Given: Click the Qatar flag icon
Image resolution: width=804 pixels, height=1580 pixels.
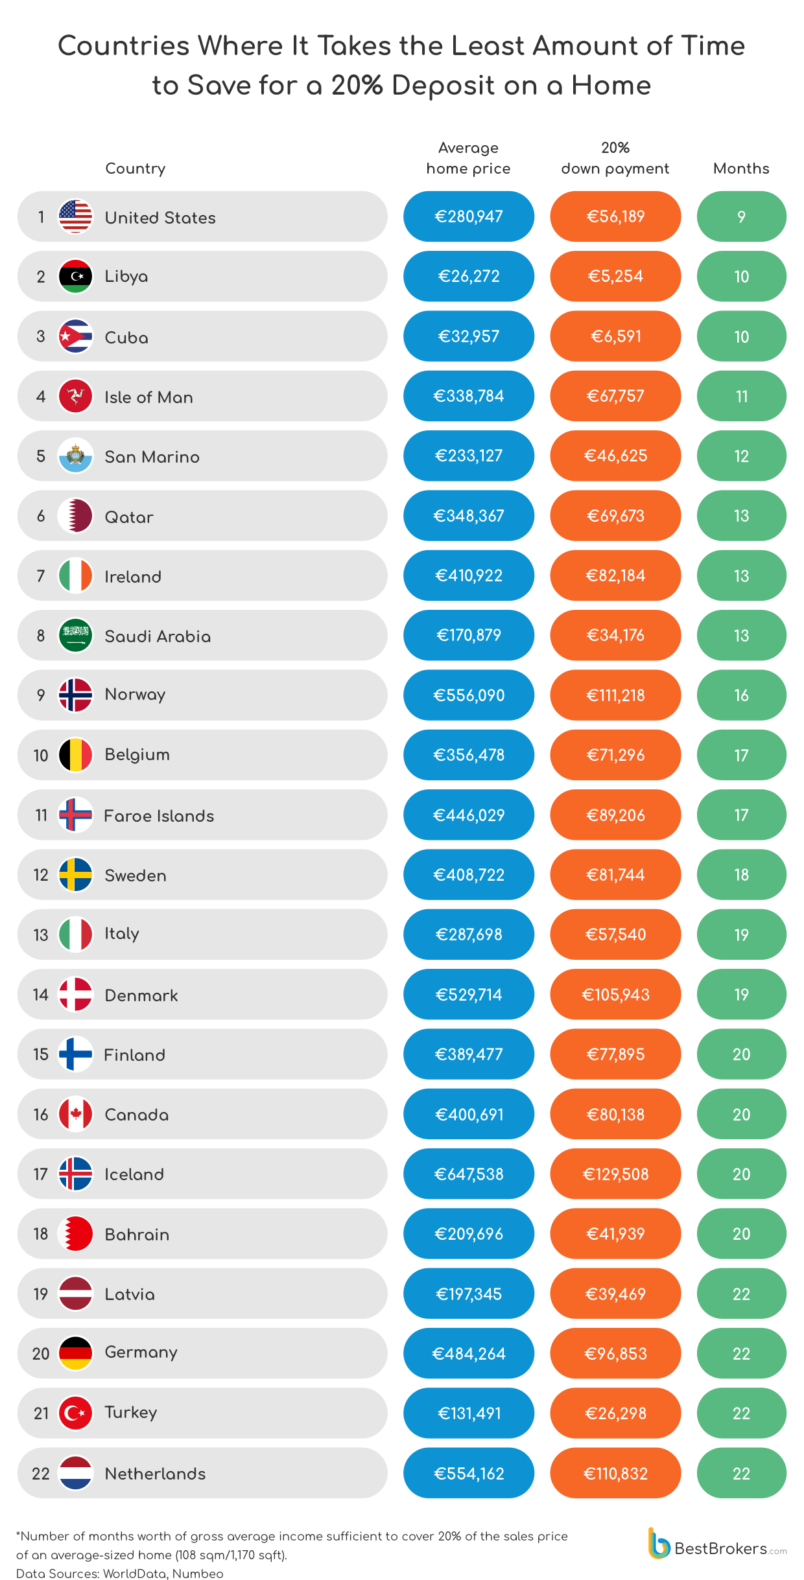Looking at the screenshot, I should click(75, 516).
